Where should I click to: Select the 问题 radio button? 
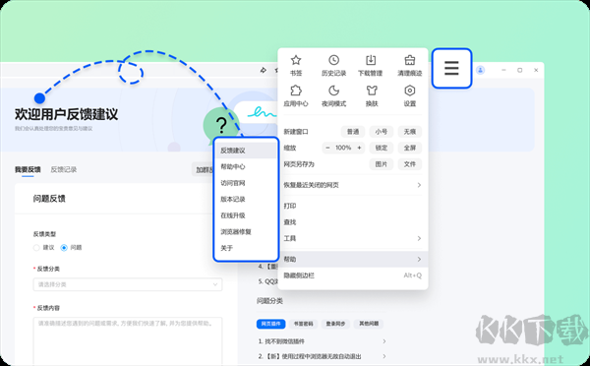[x=64, y=247]
